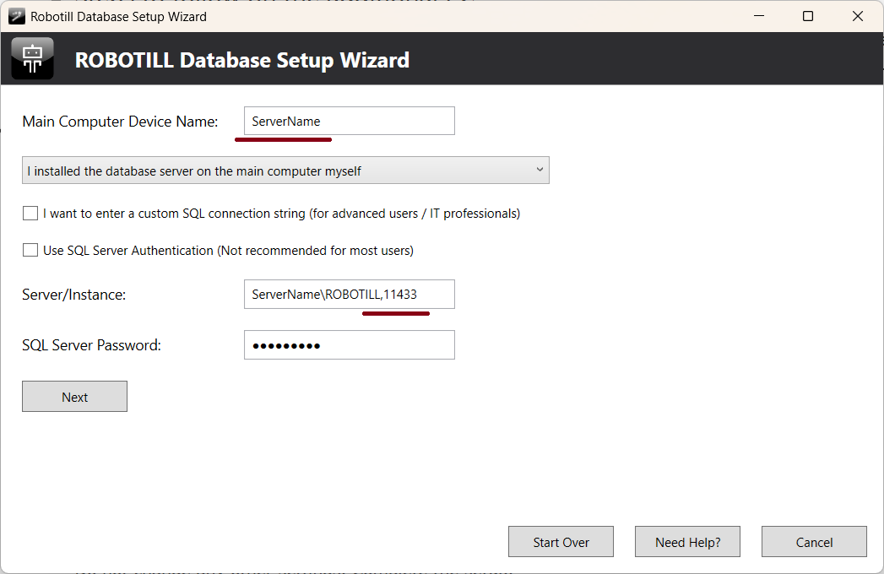Screen dimensions: 884x574
Task: Cancel the database setup wizard
Action: 814,542
